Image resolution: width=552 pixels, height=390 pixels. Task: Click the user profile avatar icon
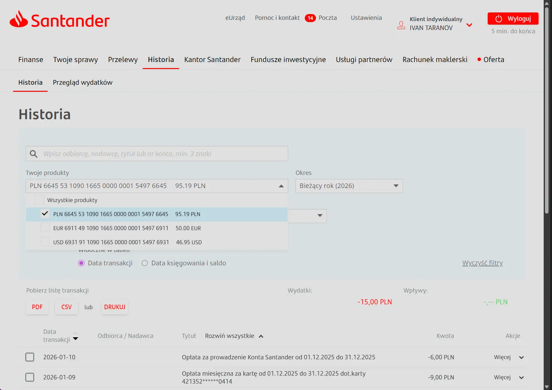tap(401, 25)
